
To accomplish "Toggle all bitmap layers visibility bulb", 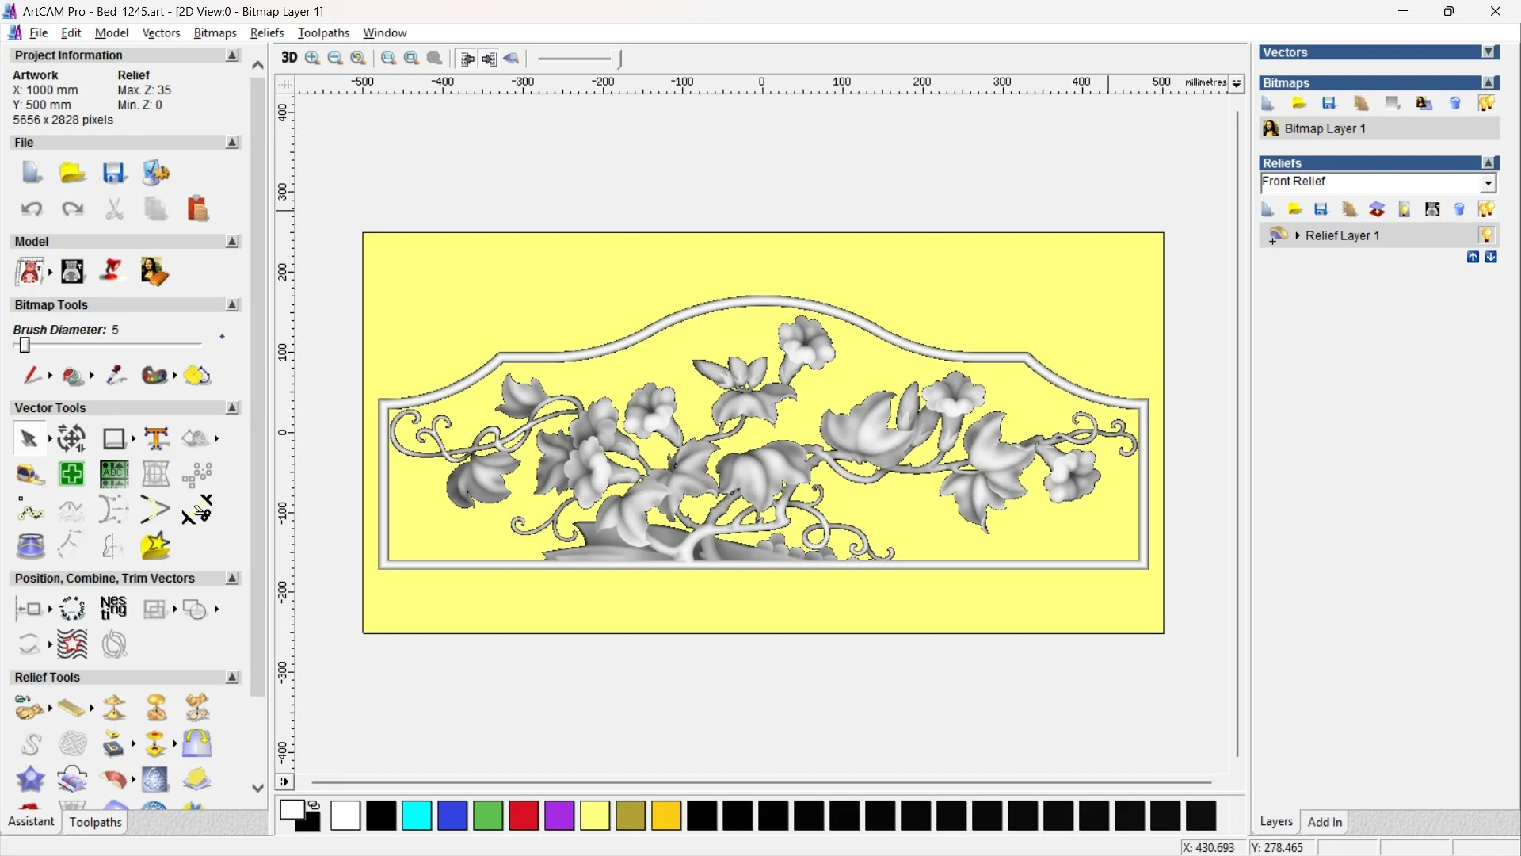I will [1486, 103].
